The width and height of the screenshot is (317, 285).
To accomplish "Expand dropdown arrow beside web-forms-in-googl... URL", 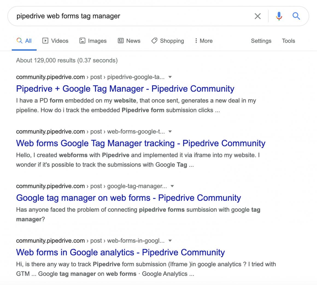I will [x=170, y=241].
